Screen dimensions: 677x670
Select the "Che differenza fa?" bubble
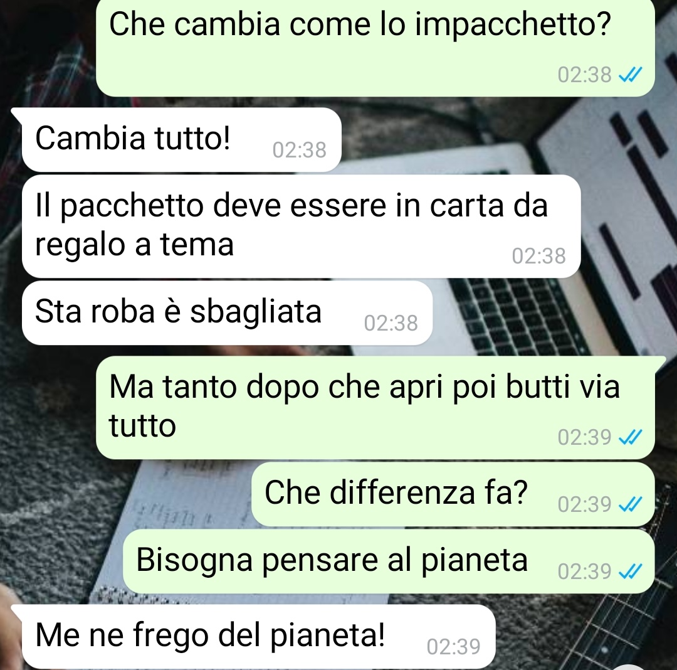coord(453,494)
